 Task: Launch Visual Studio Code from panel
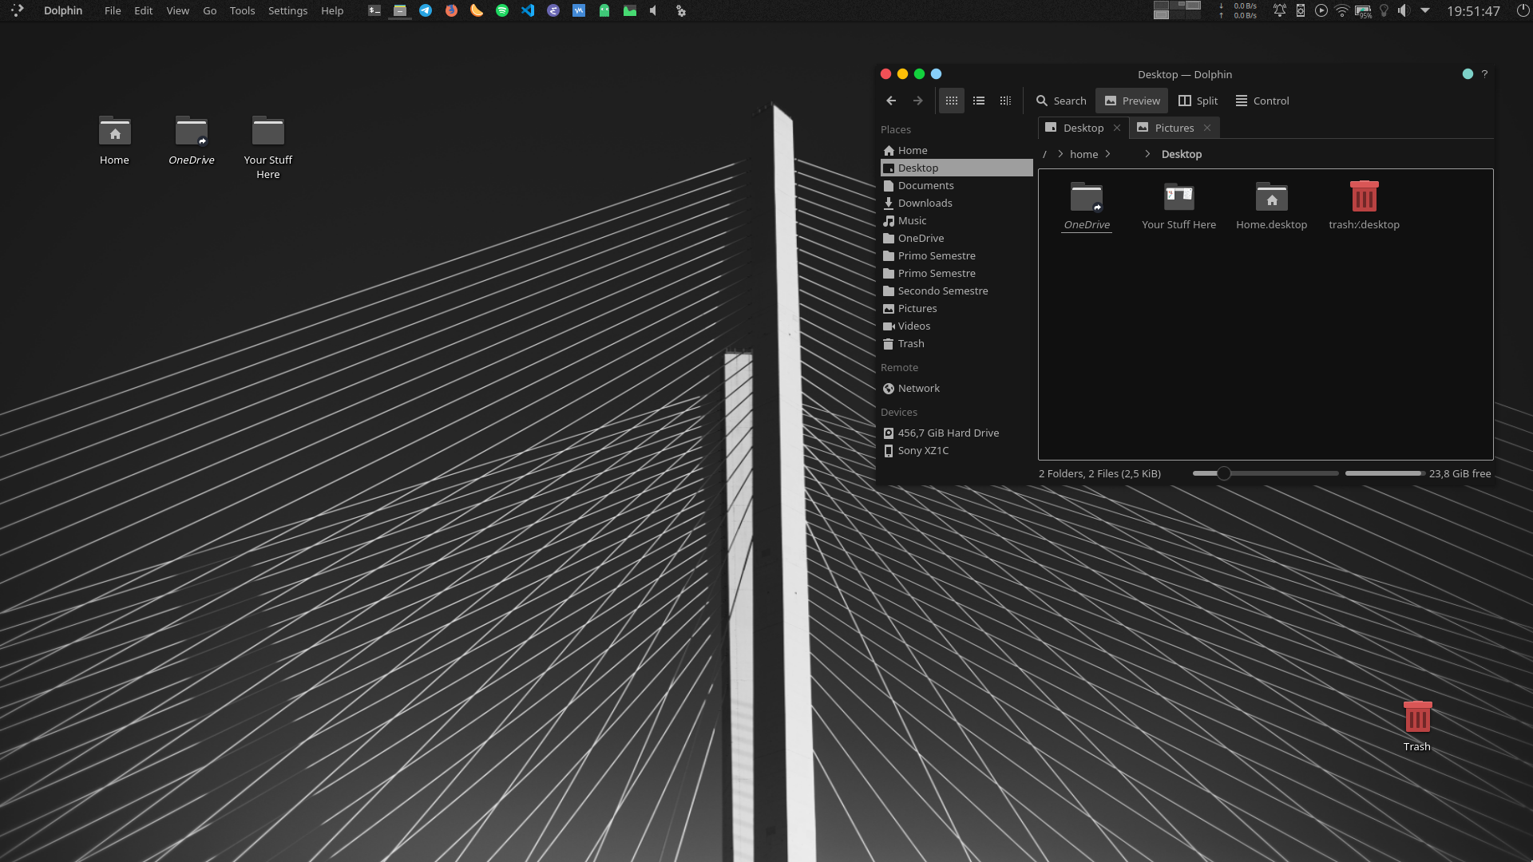tap(528, 10)
